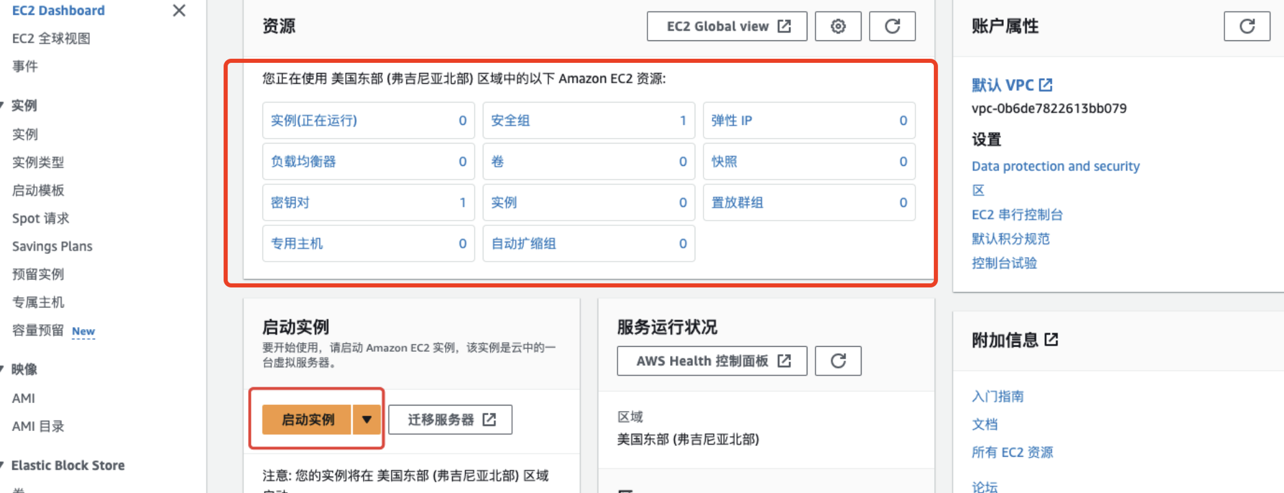Open 入门指南 getting started link
Screen dimensions: 1284x493
pyautogui.click(x=998, y=396)
